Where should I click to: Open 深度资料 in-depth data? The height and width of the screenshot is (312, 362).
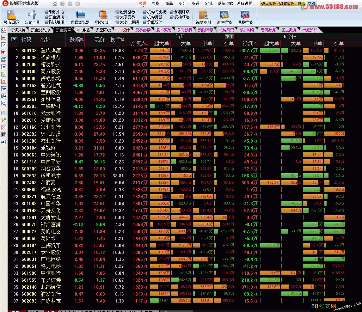click(x=203, y=17)
